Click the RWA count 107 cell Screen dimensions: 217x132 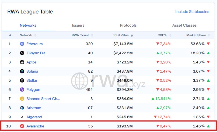pos(89,108)
